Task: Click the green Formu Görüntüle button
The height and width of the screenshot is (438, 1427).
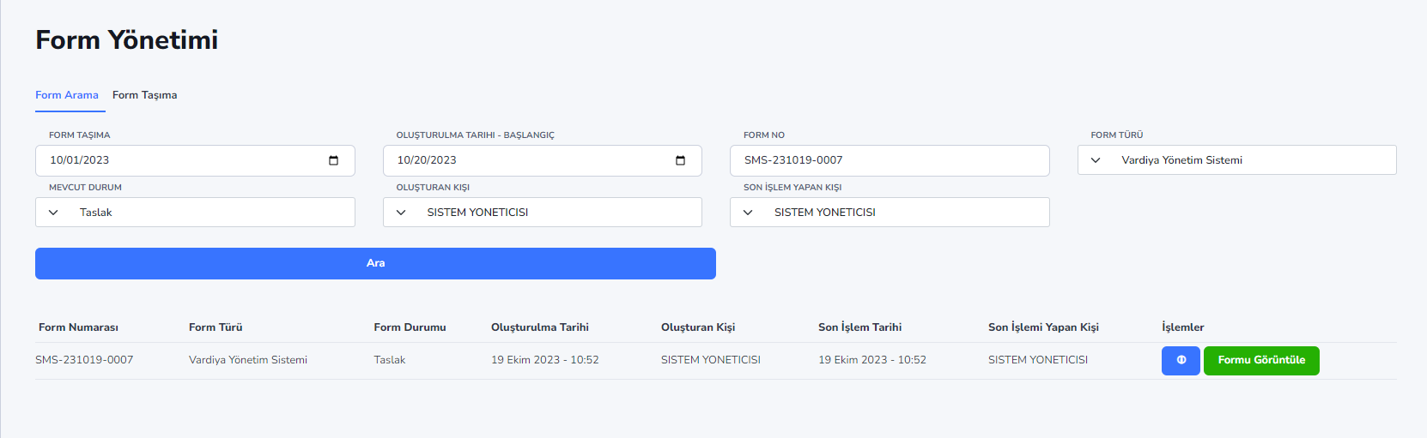Action: [x=1261, y=360]
